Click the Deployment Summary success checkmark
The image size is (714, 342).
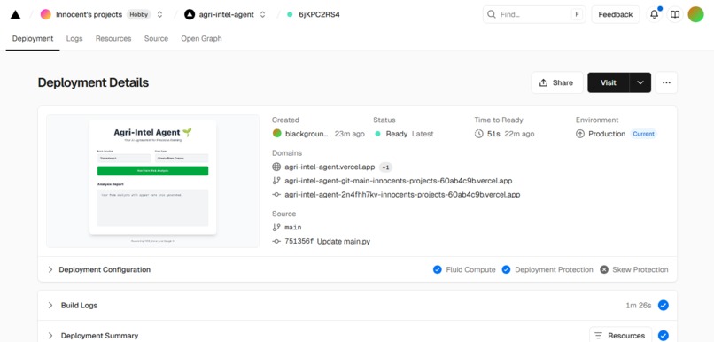664,336
